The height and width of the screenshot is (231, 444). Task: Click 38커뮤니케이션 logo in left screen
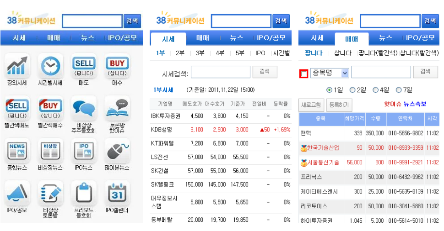point(31,19)
